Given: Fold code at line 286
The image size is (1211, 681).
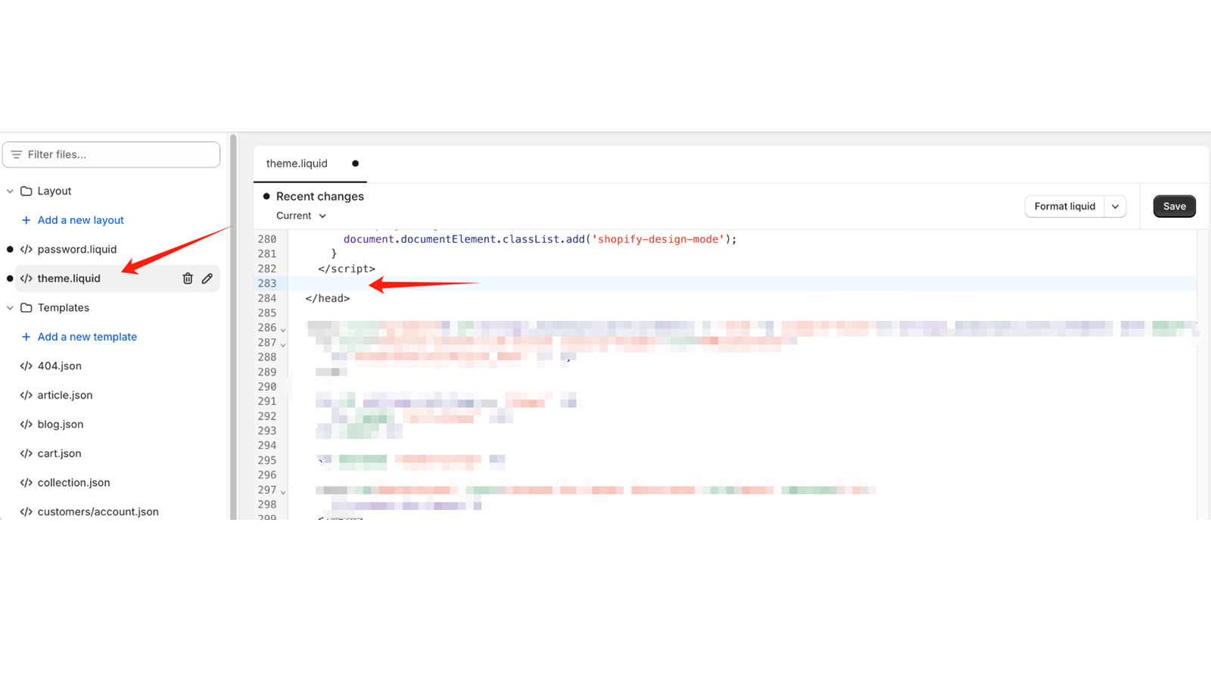Looking at the screenshot, I should coord(283,329).
